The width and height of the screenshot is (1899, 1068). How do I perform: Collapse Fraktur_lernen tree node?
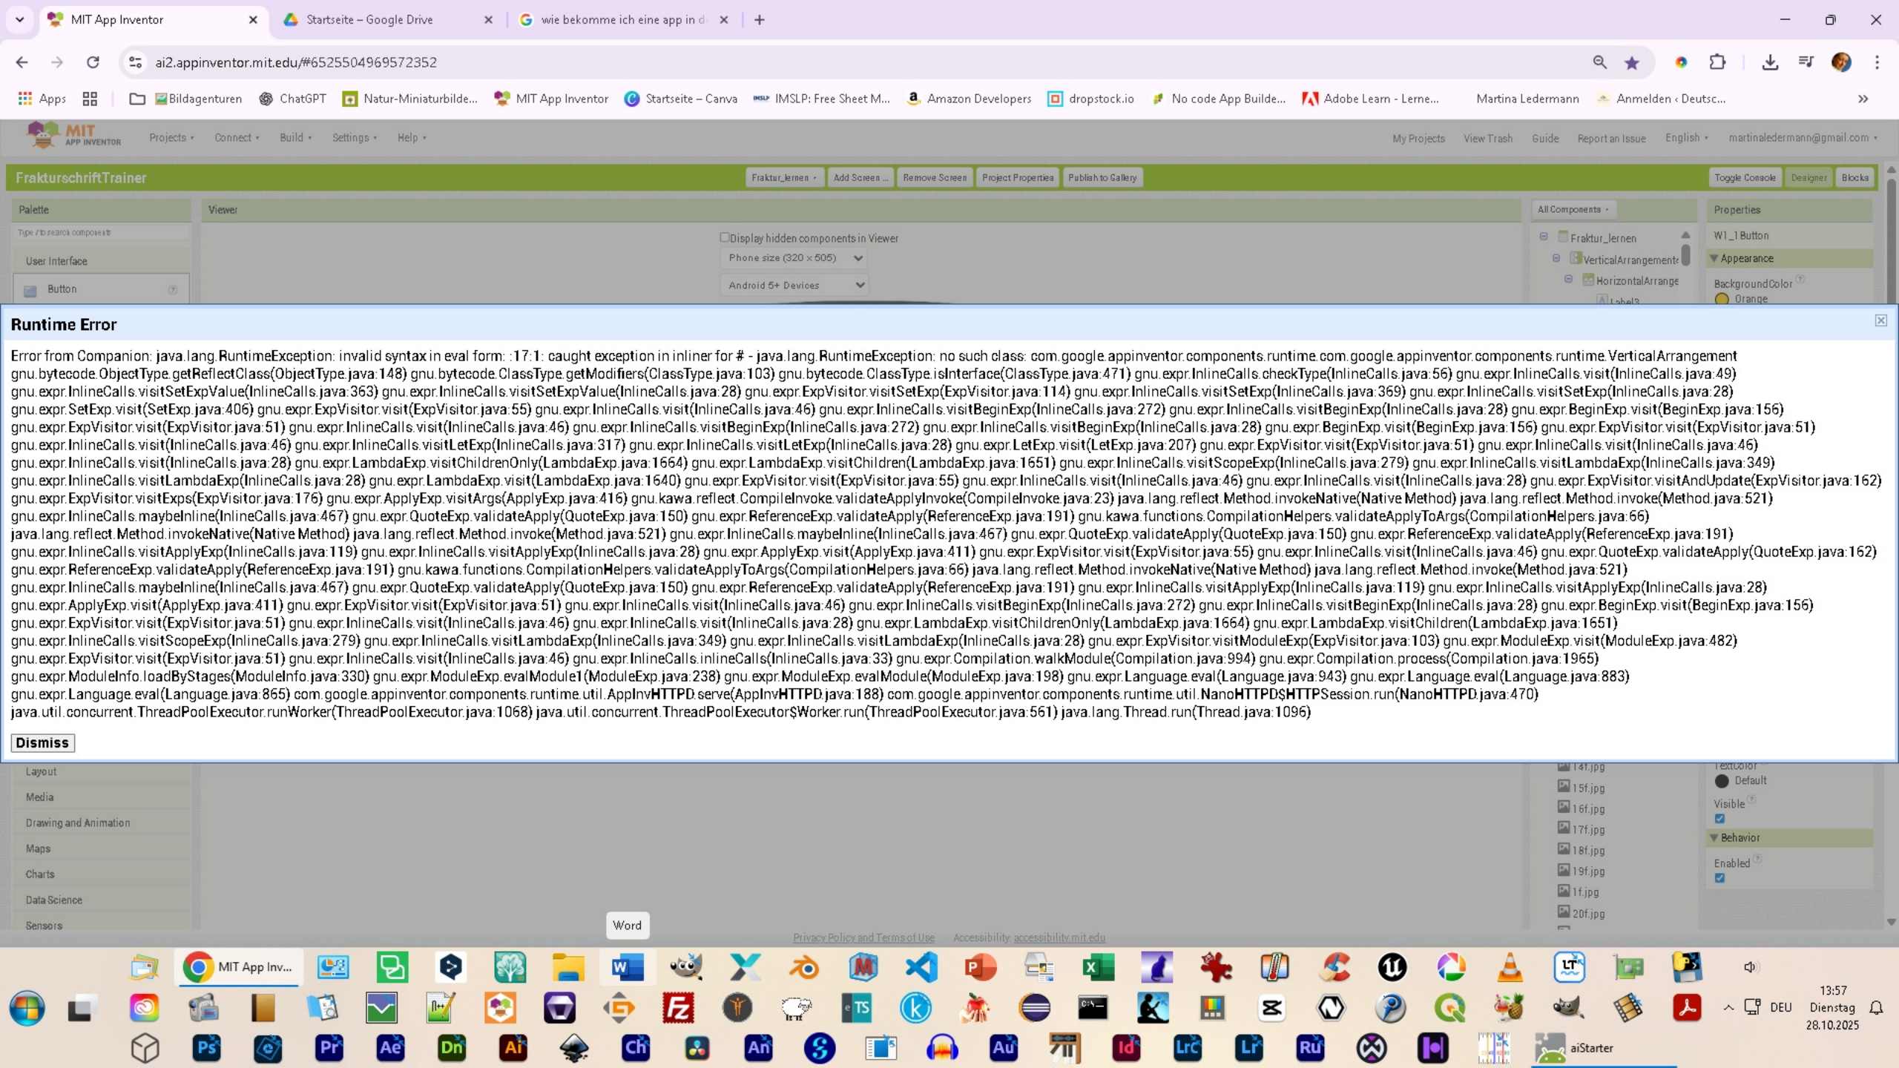pos(1544,237)
